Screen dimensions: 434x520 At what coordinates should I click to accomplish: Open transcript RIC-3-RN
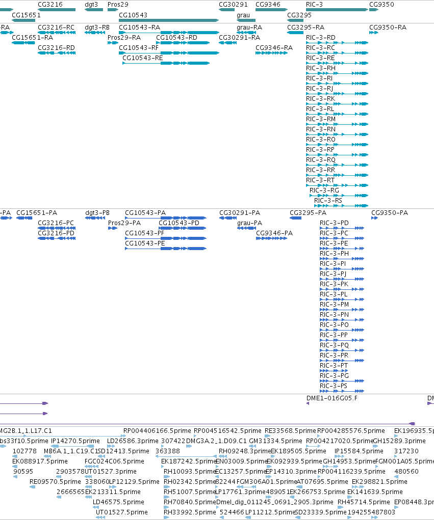(321, 129)
